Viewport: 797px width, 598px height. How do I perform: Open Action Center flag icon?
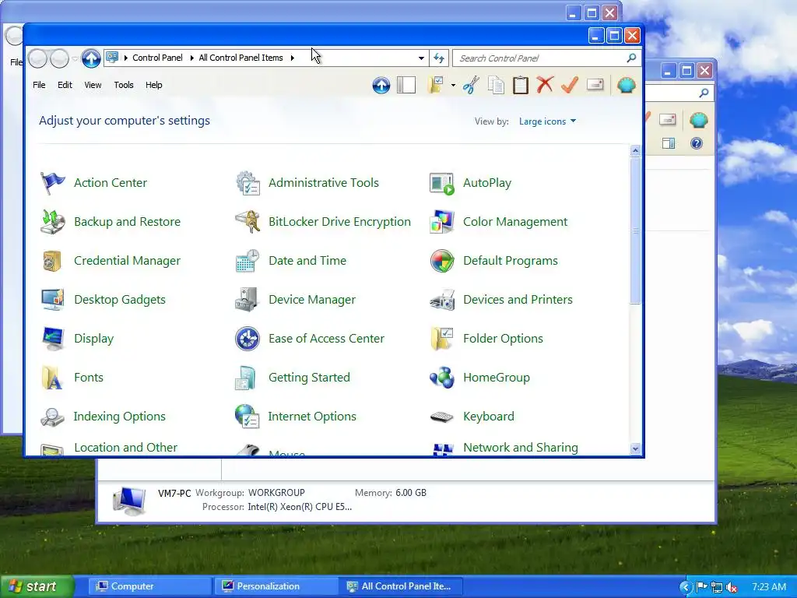tap(52, 183)
